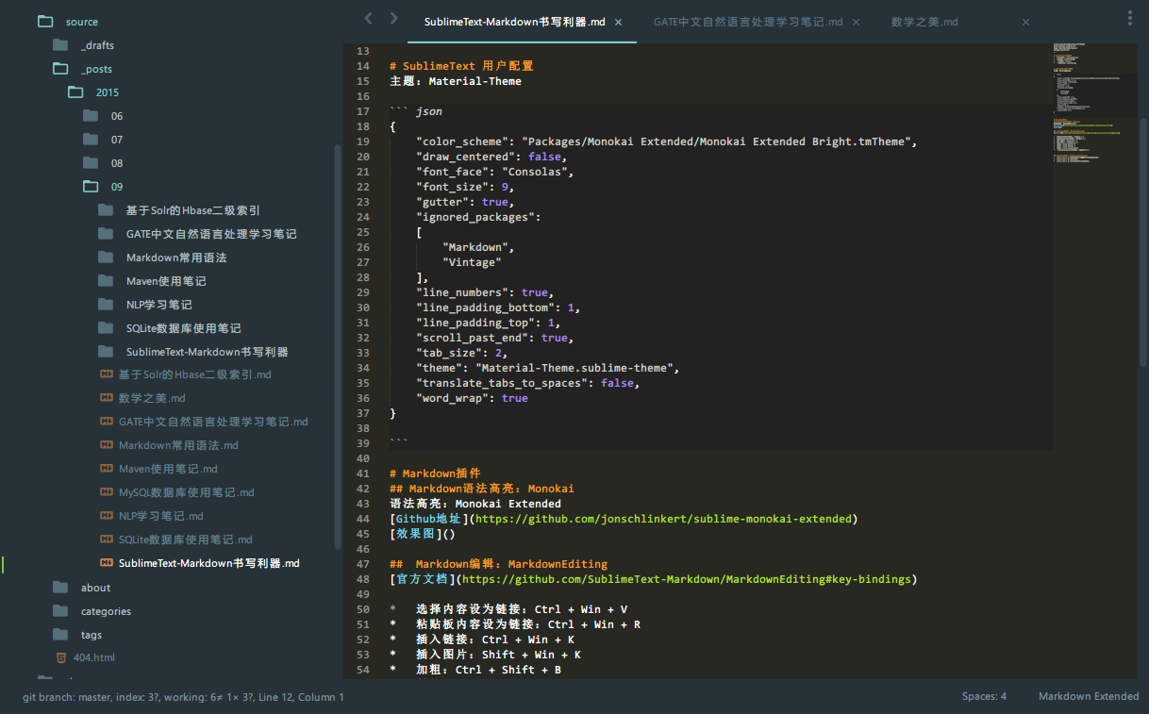Image resolution: width=1149 pixels, height=714 pixels.
Task: Click folder icon next to 08
Action: coord(91,162)
